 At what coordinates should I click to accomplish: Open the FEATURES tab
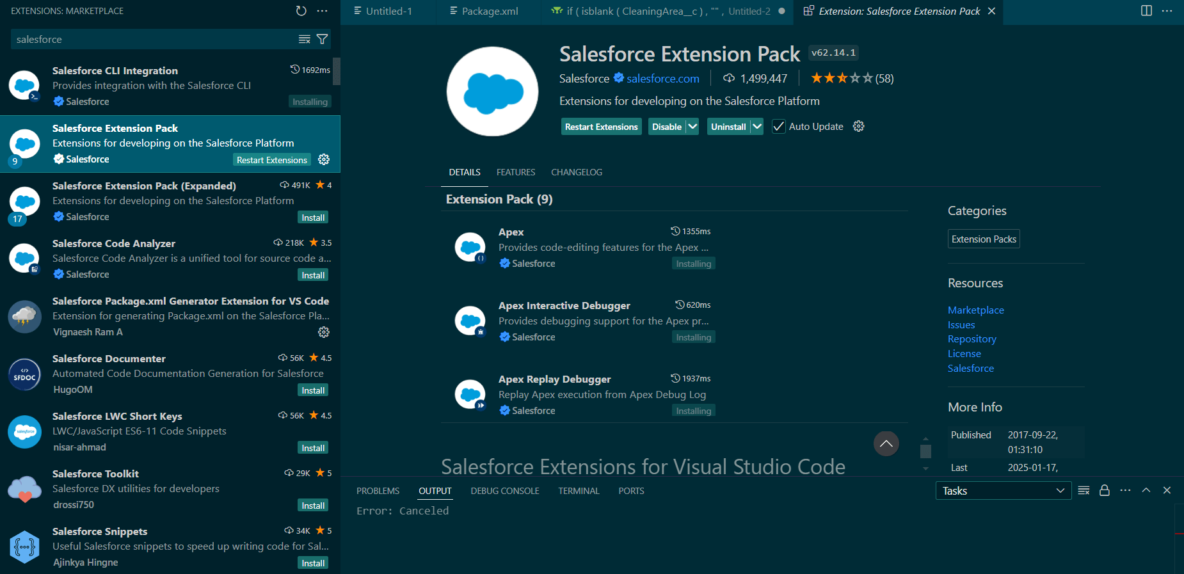(516, 172)
